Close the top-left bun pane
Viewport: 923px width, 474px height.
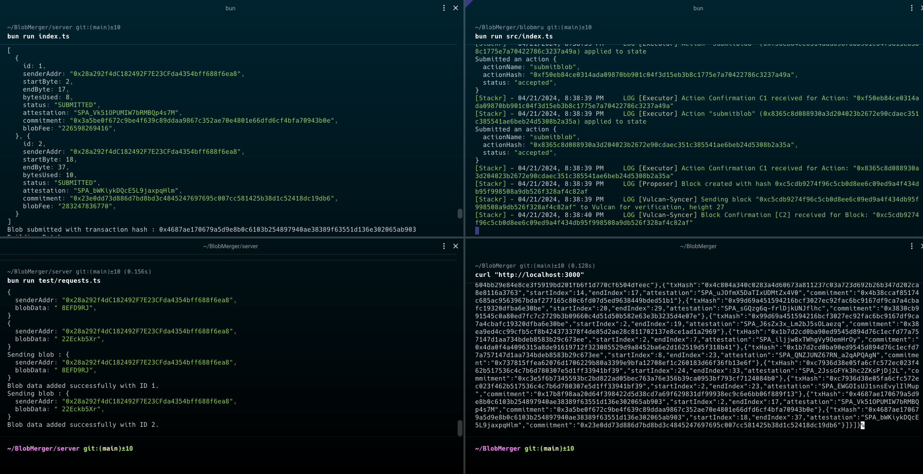click(456, 8)
